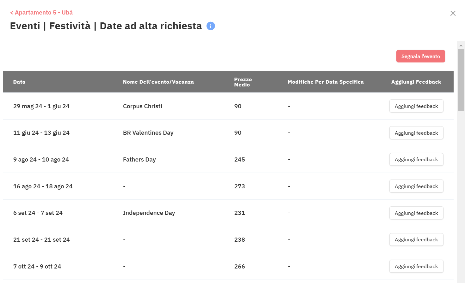Screen dimensions: 465x283
Task: Click the average price 231
Action: point(240,213)
